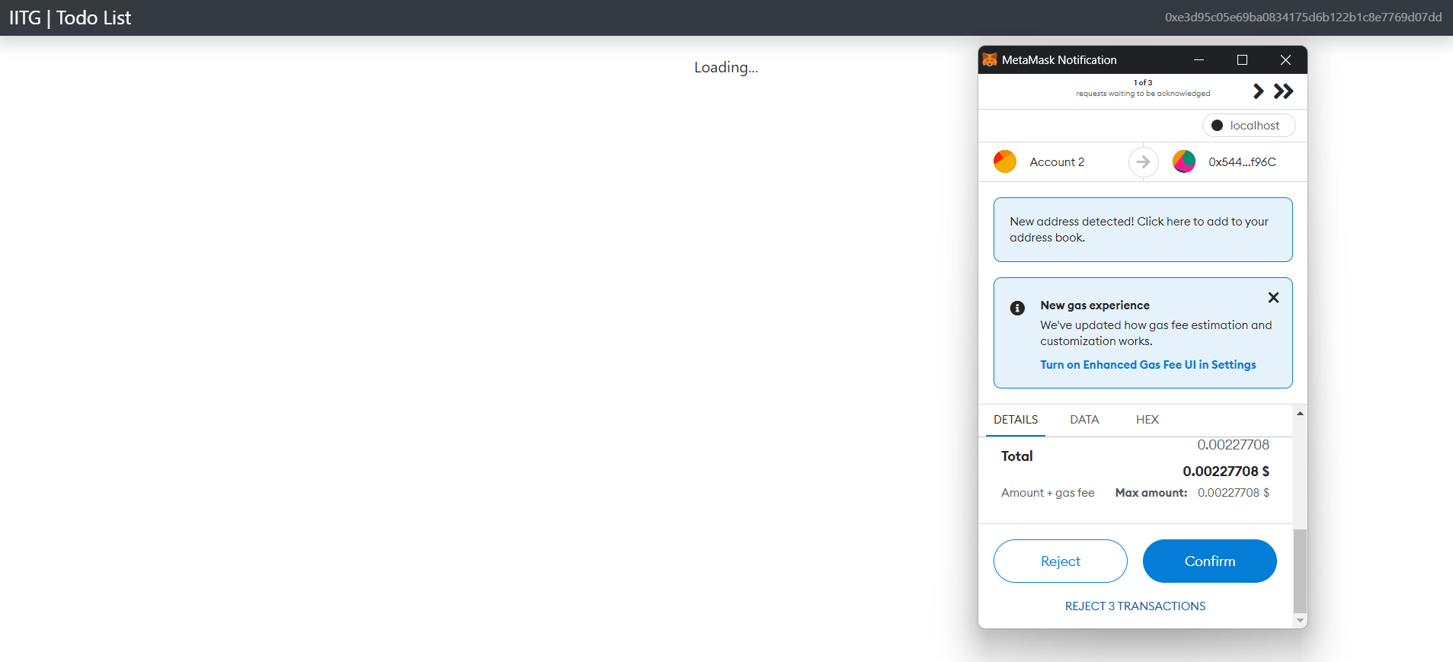The height and width of the screenshot is (662, 1453).
Task: Click the scrollbar down arrow in details panel
Action: tap(1300, 621)
